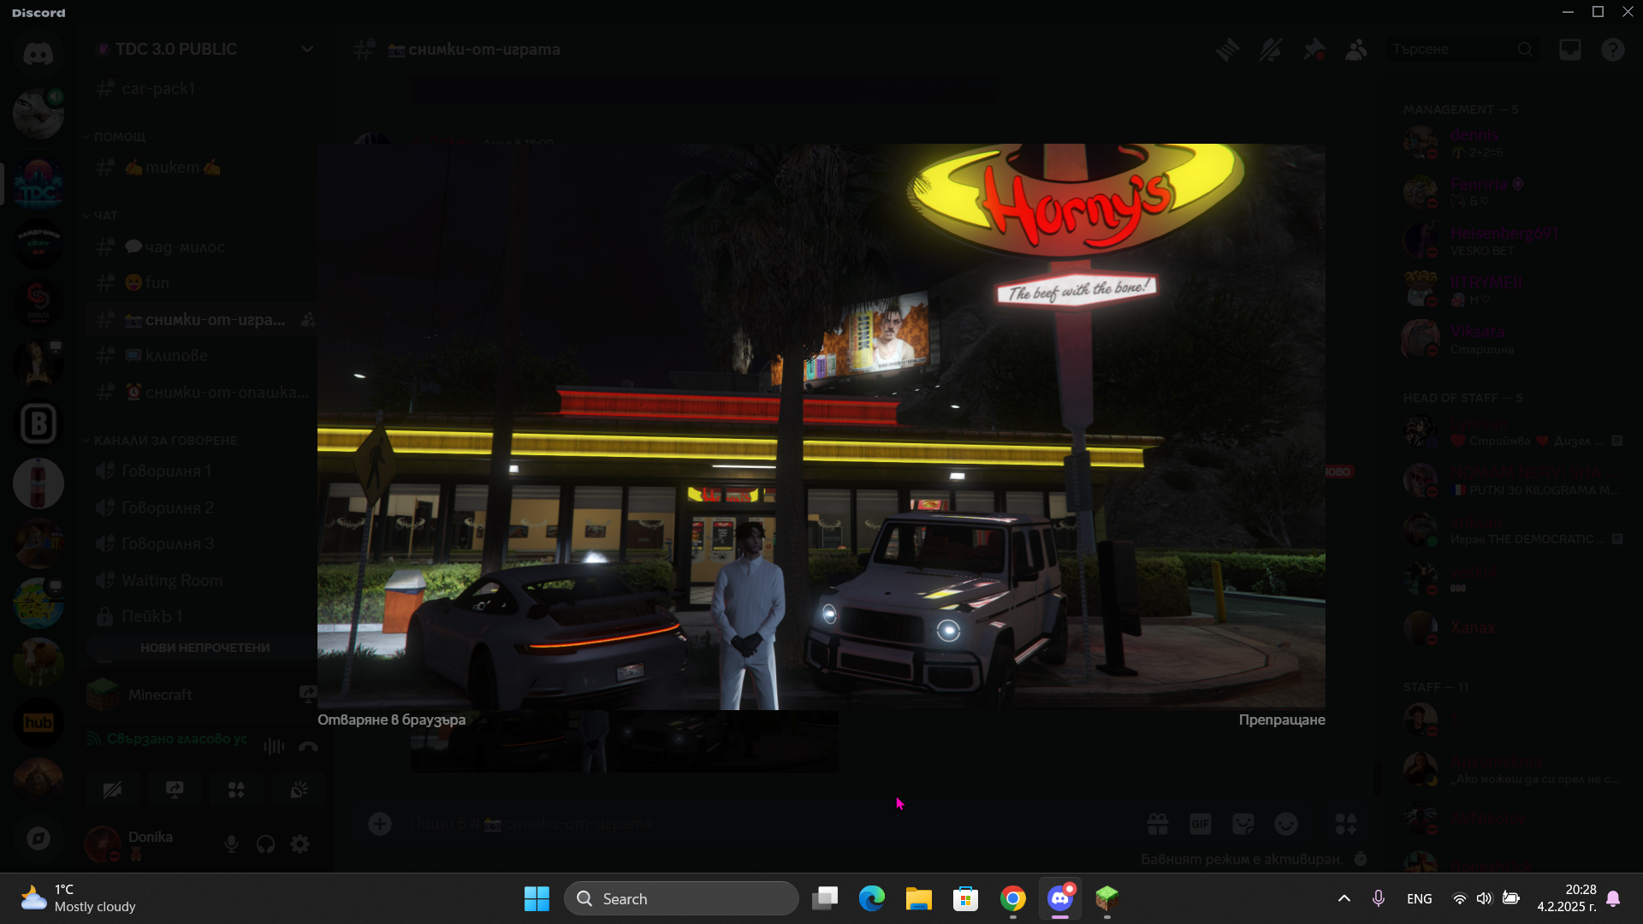Click the gift Nitro icon
This screenshot has height=924, width=1643.
pyautogui.click(x=1157, y=824)
